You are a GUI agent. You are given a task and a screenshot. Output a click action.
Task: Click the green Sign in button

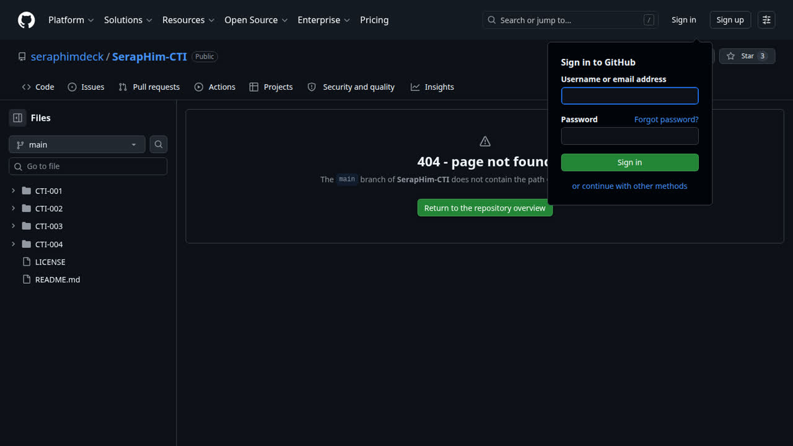click(630, 162)
